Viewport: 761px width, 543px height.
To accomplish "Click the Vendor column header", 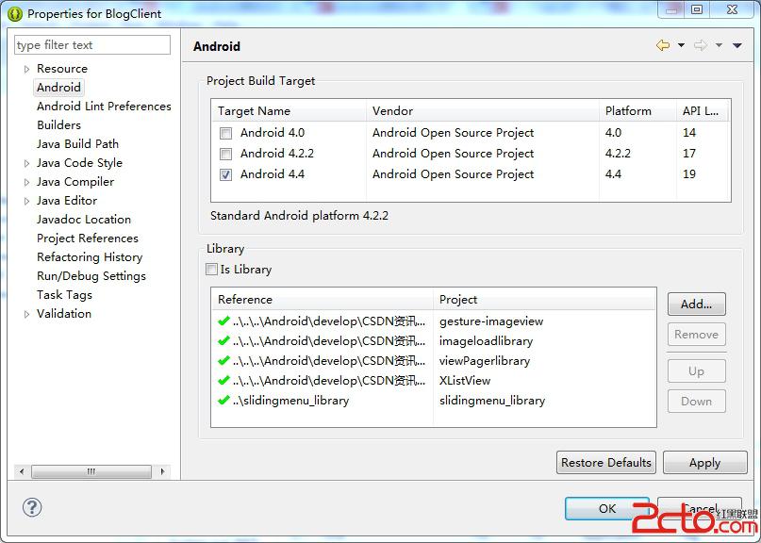I will click(483, 110).
